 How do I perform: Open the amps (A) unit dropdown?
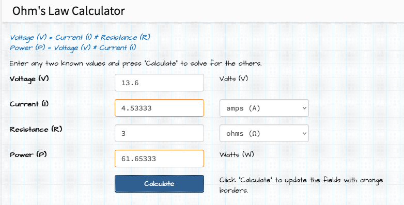264,108
